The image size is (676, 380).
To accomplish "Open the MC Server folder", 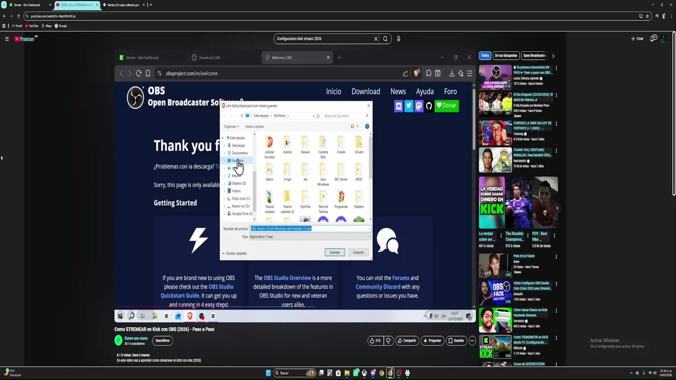I will pos(341,172).
